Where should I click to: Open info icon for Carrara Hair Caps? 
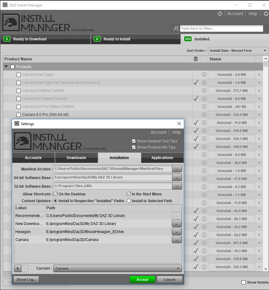(204, 75)
